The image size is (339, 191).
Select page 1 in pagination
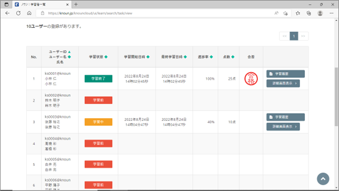tap(294, 36)
